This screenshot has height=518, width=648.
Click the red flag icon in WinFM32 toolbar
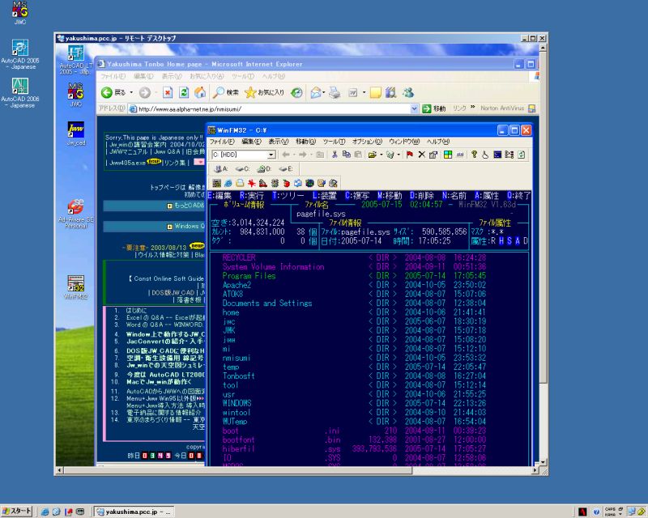(x=410, y=154)
